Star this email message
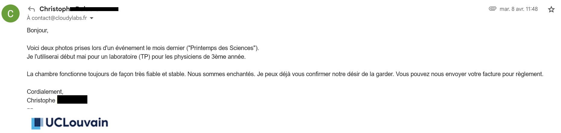This screenshot has height=133, width=561. coord(551,9)
